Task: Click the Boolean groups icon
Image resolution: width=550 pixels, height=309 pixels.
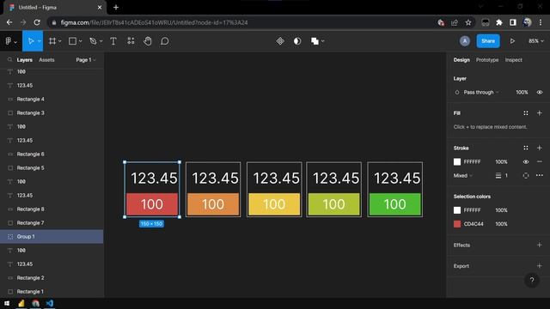Action: tap(315, 41)
